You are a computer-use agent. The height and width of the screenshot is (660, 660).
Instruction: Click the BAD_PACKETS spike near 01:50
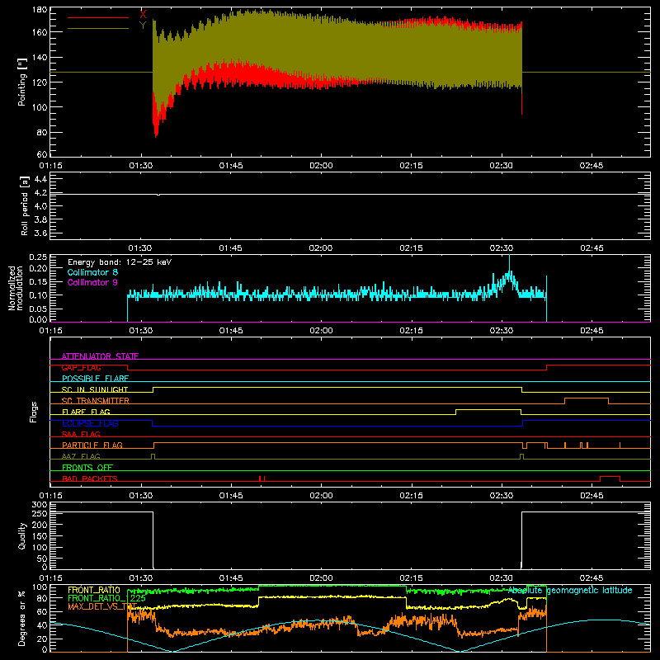[262, 478]
